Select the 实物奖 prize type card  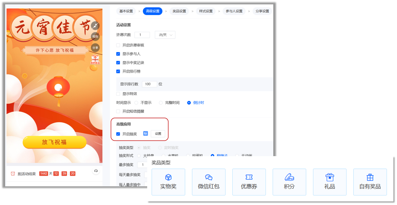[168, 182]
